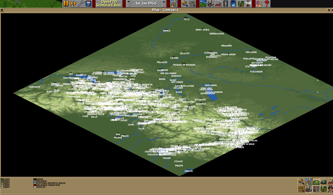Click the 100M height legend entry

pyautogui.click(x=5, y=179)
